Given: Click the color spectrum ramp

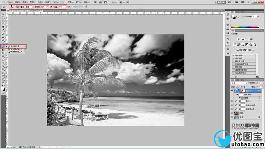Looking at the screenshot, I should coord(244,27).
